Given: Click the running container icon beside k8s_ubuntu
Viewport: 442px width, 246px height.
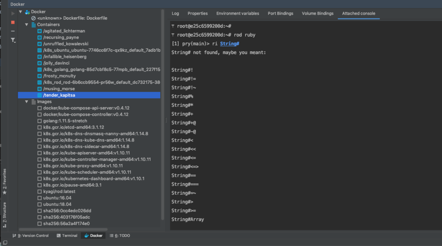Looking at the screenshot, I should point(39,50).
